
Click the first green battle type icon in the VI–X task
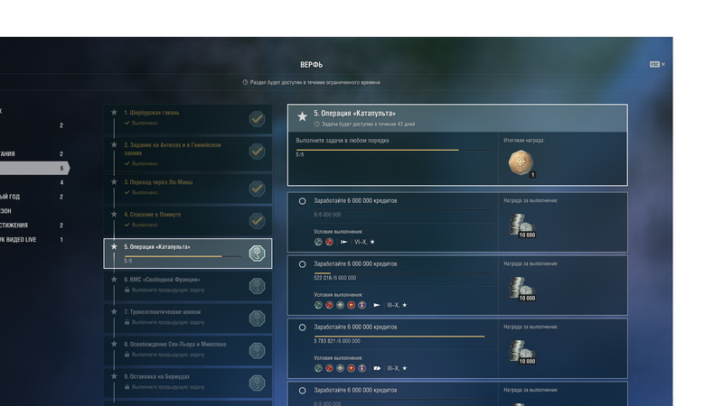[318, 242]
